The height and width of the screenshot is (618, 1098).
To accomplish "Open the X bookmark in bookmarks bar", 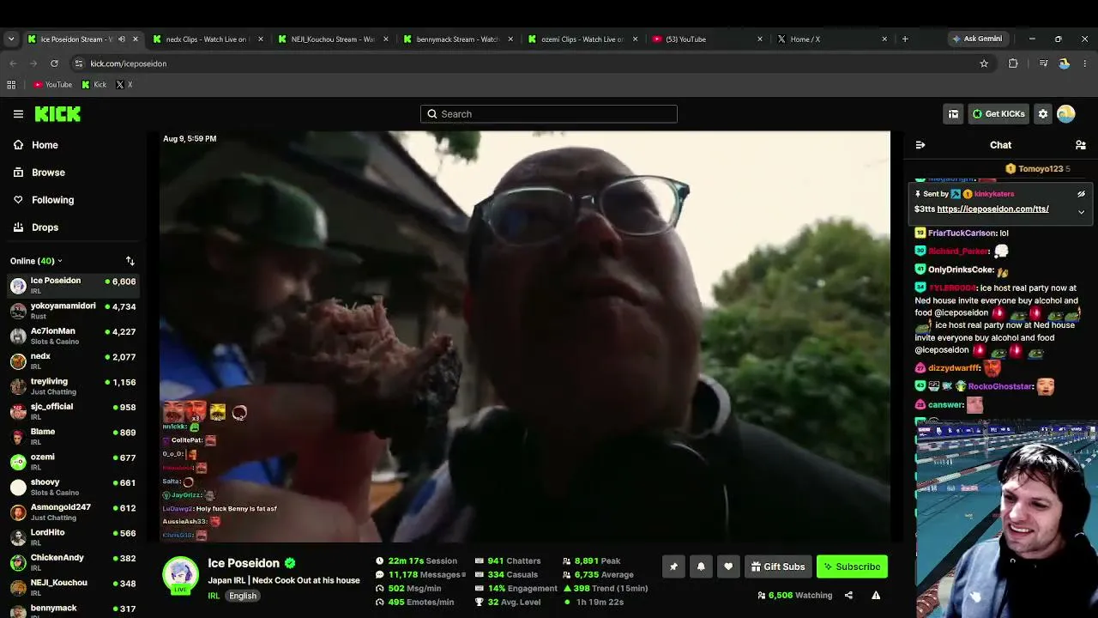I will tap(124, 84).
